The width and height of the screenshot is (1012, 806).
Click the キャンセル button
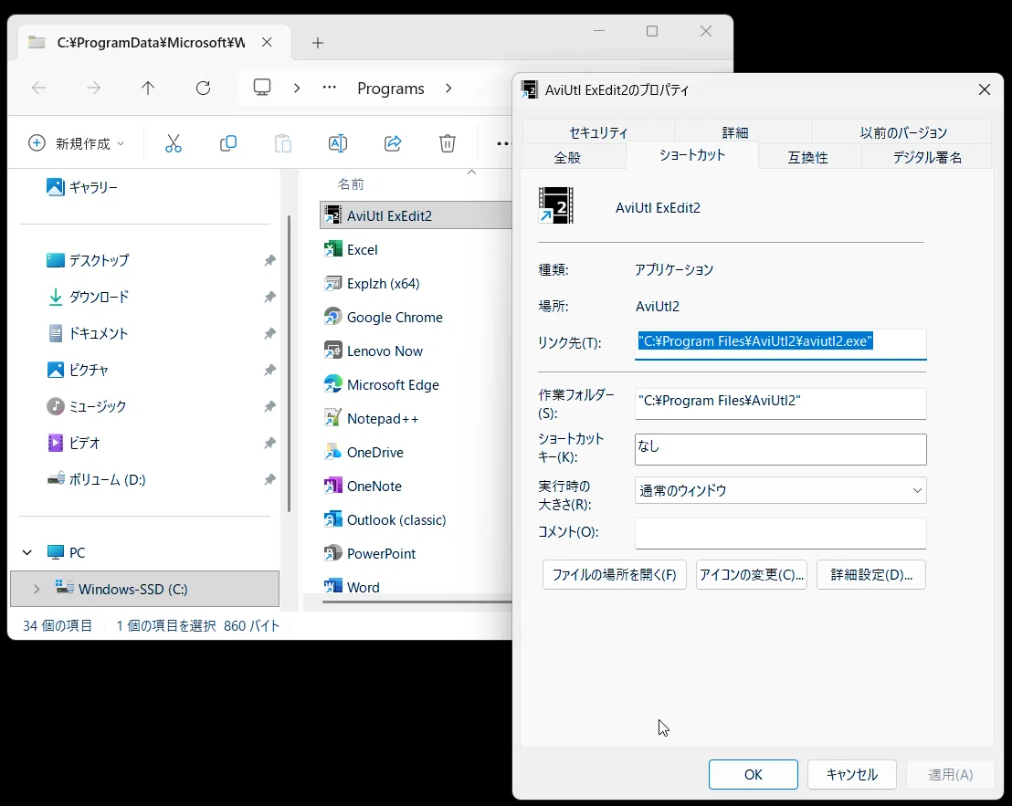click(x=852, y=774)
